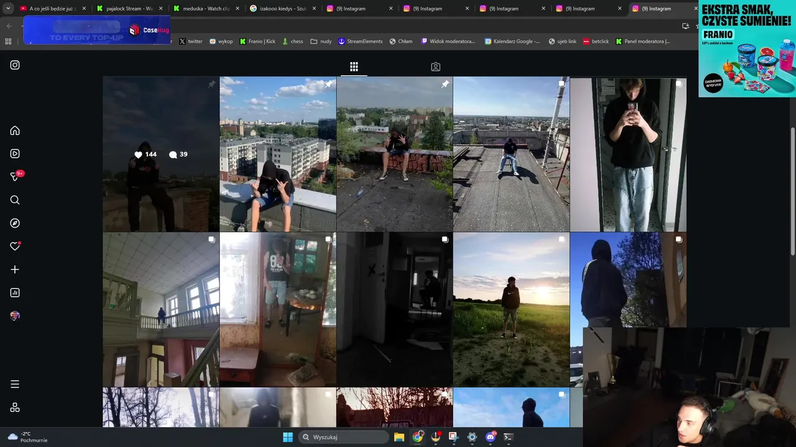Open Instagram direct messages icon
Viewport: 796px width, 447px height.
tap(16, 176)
